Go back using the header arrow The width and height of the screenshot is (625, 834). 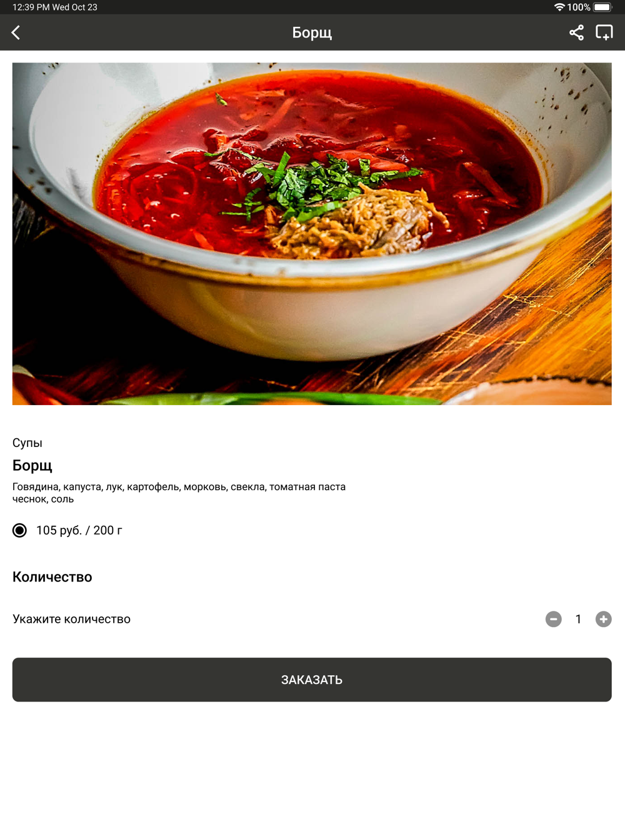pyautogui.click(x=16, y=33)
